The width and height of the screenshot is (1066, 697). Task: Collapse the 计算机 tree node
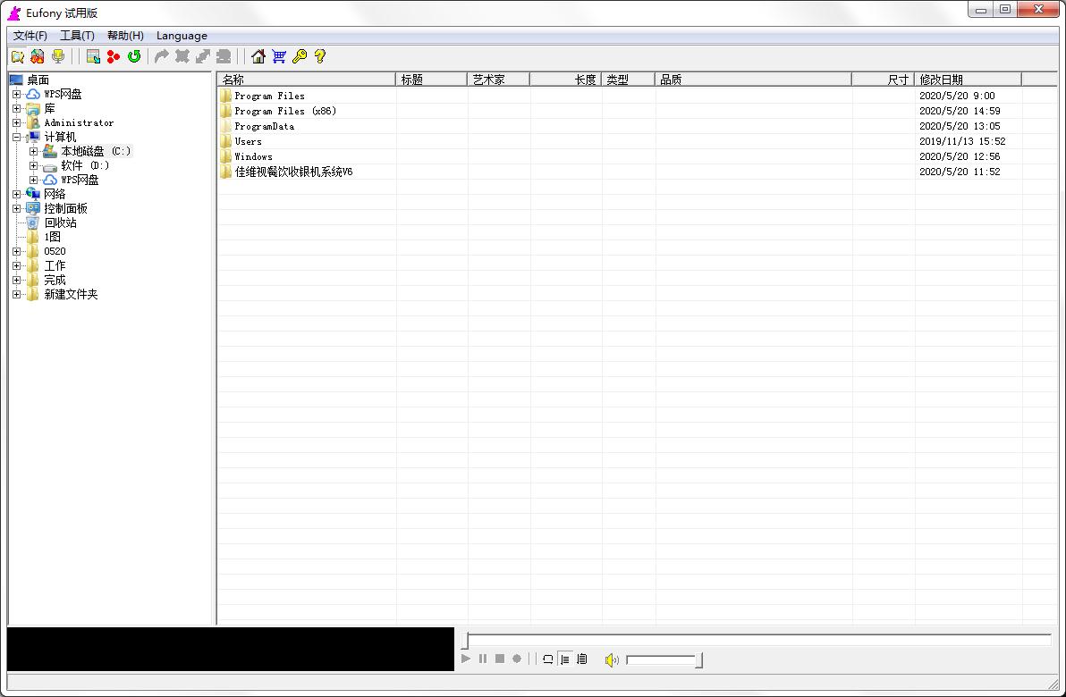[x=16, y=138]
